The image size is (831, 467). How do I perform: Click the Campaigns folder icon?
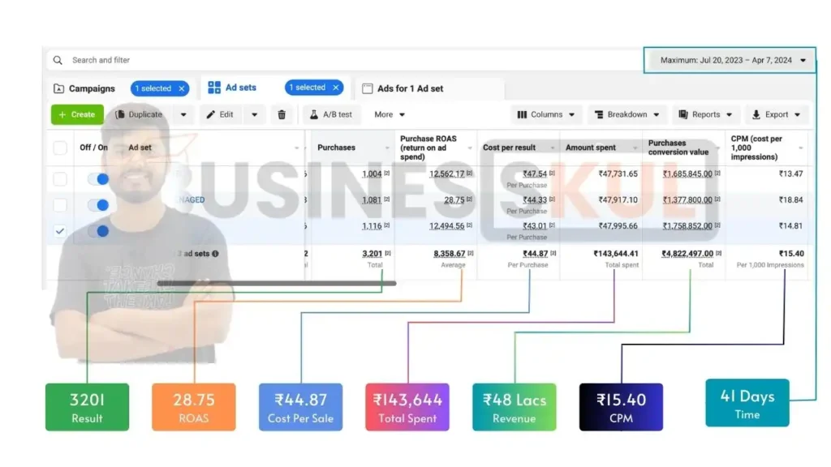[58, 88]
